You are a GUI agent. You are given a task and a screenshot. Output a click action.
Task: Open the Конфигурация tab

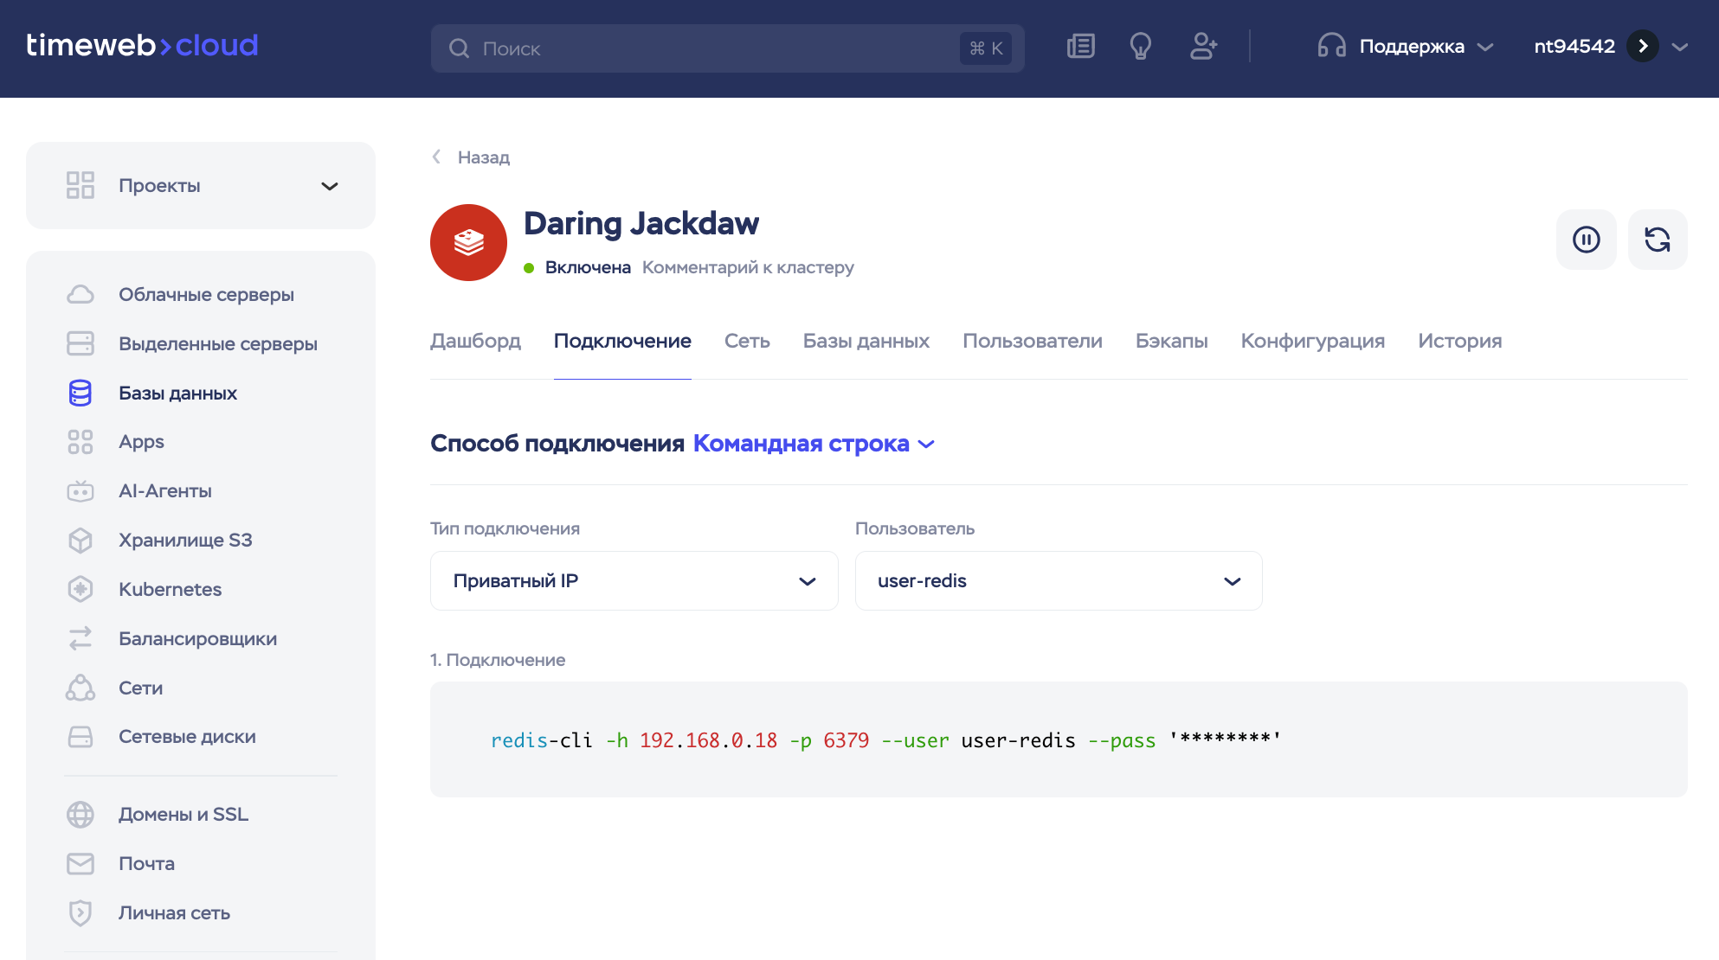(1312, 341)
